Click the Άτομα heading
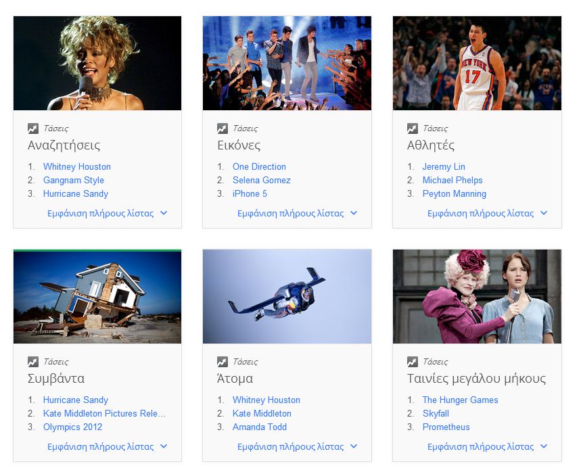581x470 pixels. coord(235,378)
